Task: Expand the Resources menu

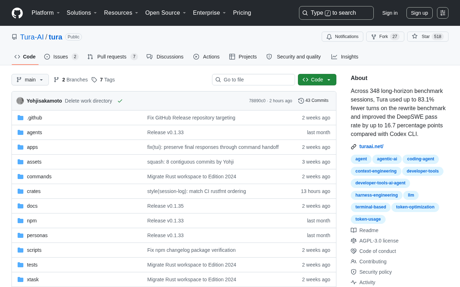Action: click(x=121, y=13)
